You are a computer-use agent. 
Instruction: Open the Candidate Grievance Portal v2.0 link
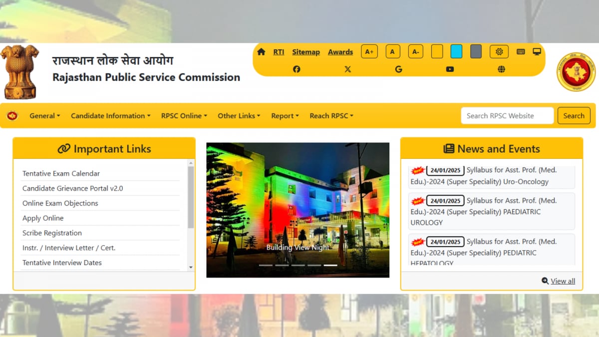(x=72, y=188)
